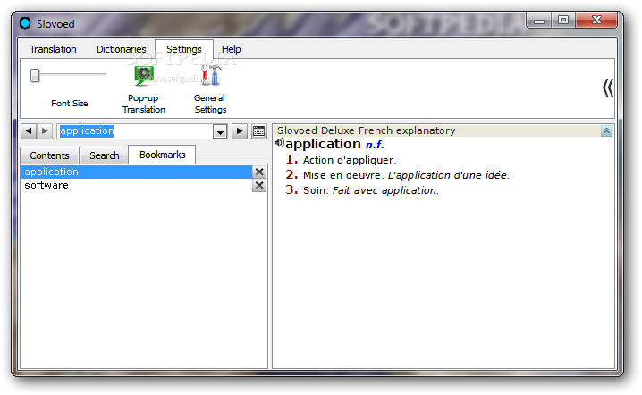Open the Help tab

232,49
